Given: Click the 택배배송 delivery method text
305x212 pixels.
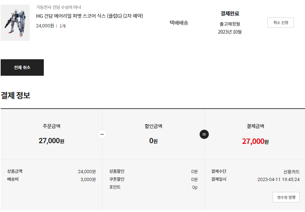Looking at the screenshot, I should click(179, 23).
